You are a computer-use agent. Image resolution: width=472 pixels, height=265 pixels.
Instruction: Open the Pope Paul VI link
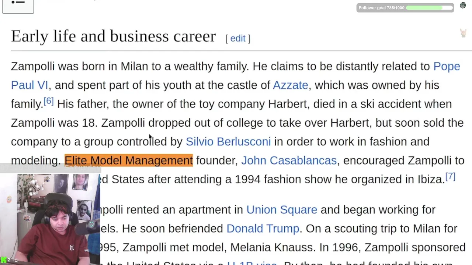click(446, 67)
